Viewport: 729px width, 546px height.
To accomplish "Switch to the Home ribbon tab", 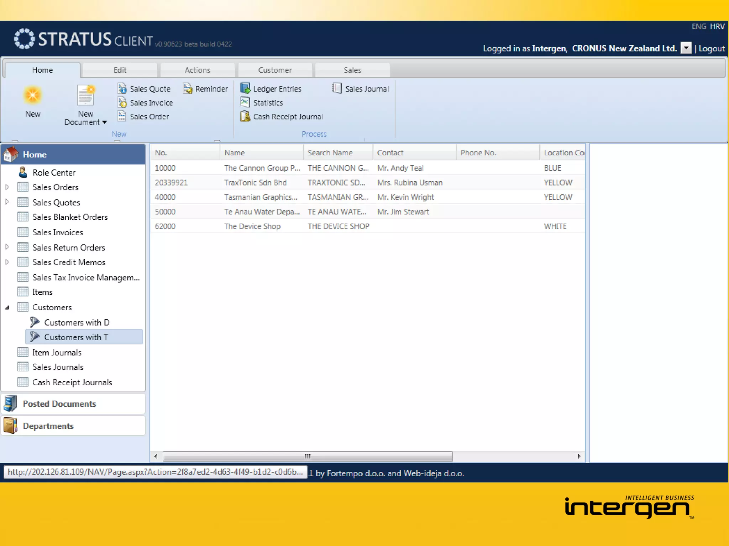I will tap(42, 70).
